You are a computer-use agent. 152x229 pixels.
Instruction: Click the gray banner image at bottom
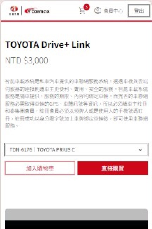pyautogui.click(x=76, y=214)
